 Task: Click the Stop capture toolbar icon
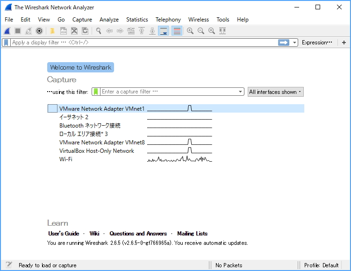coord(18,31)
